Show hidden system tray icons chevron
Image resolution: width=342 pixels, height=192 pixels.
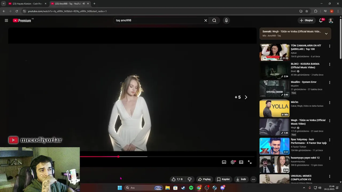(x=304, y=188)
